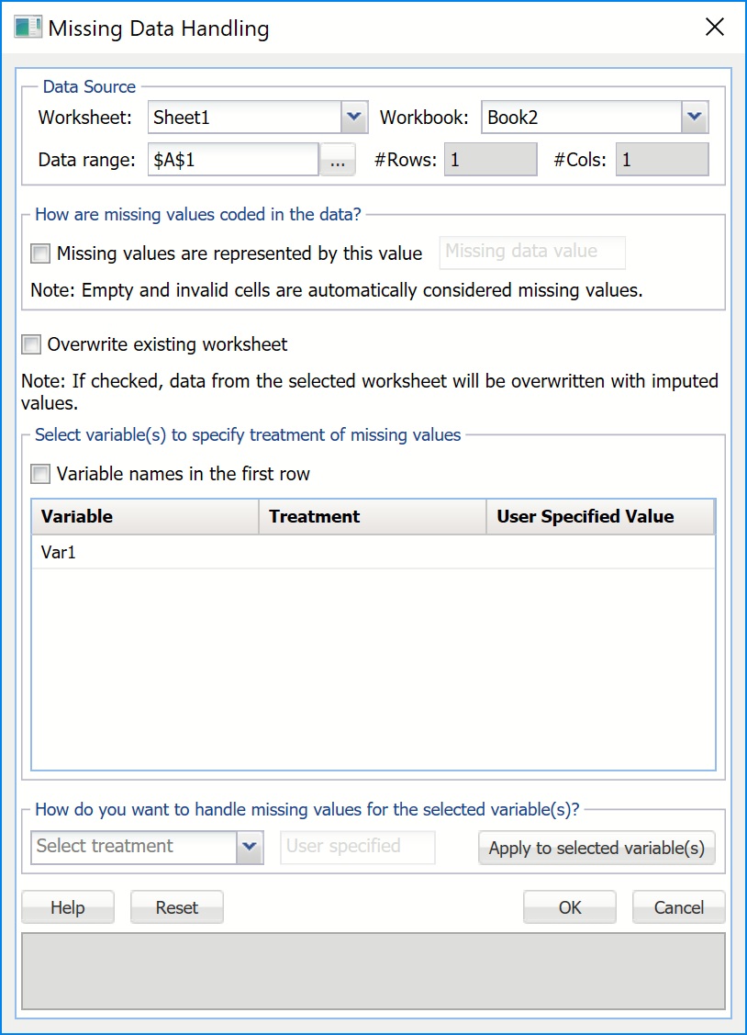This screenshot has width=747, height=1035.
Task: Open Help for this dialog
Action: coord(67,907)
